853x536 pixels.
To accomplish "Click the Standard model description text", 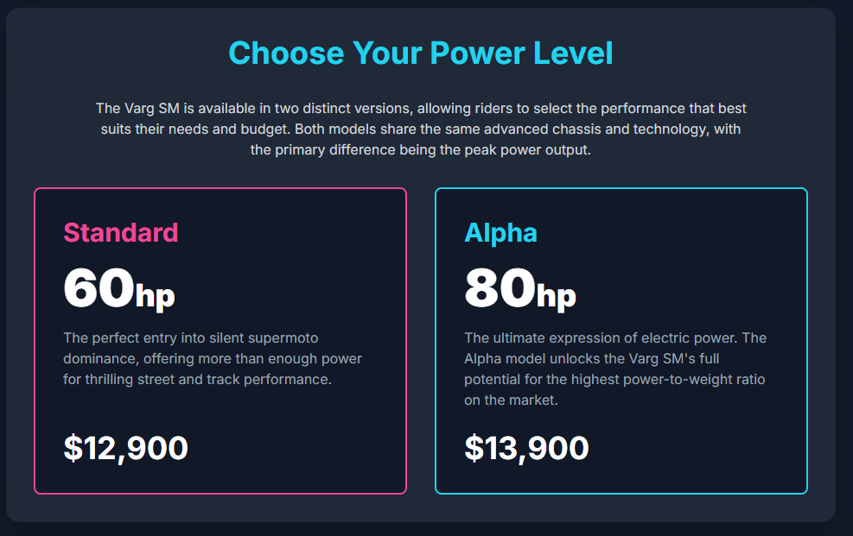I will [x=213, y=358].
